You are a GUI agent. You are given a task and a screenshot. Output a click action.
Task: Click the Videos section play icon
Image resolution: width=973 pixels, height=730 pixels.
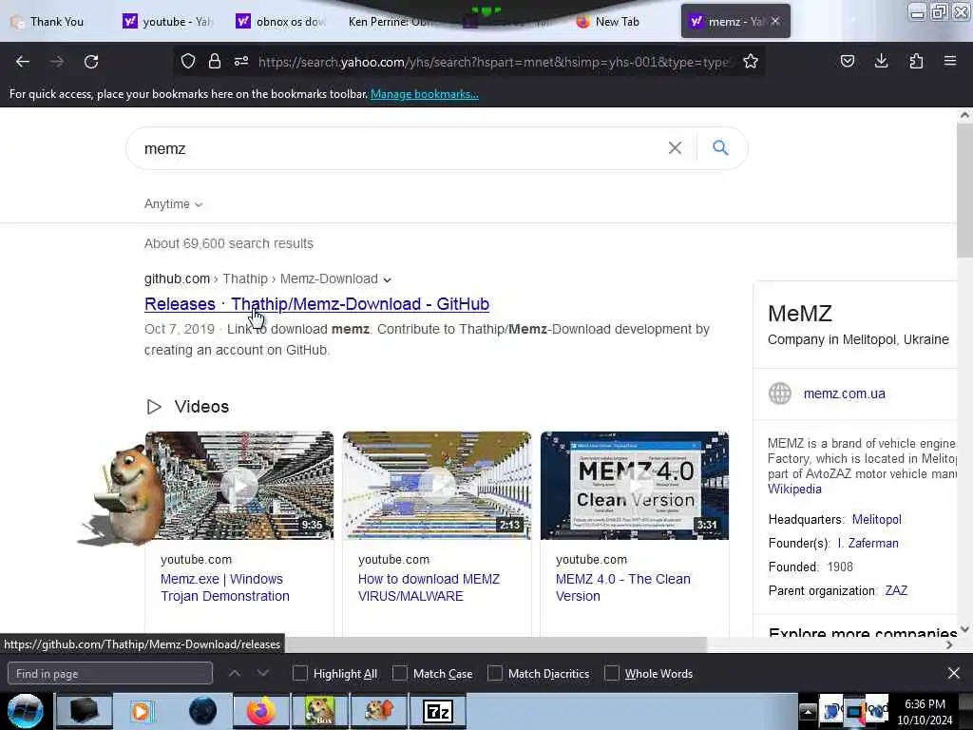coord(154,407)
